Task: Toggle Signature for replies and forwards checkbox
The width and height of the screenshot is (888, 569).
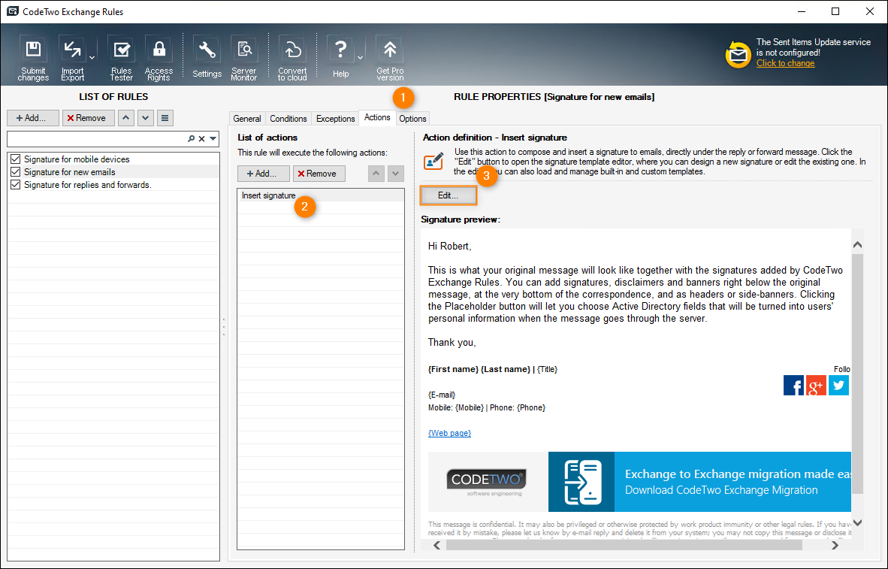Action: click(x=15, y=185)
